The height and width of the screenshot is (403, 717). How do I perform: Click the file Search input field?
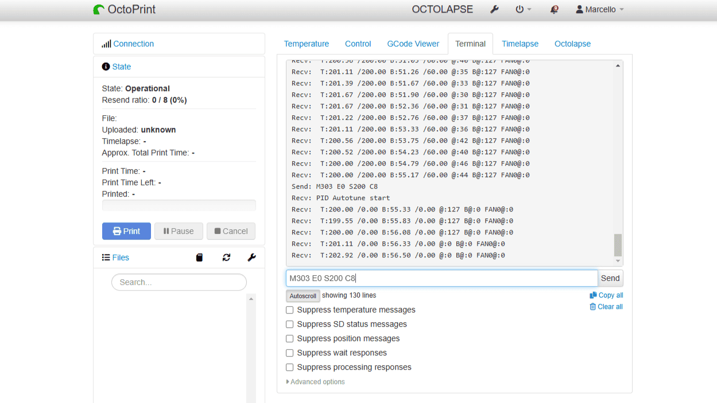click(x=179, y=282)
